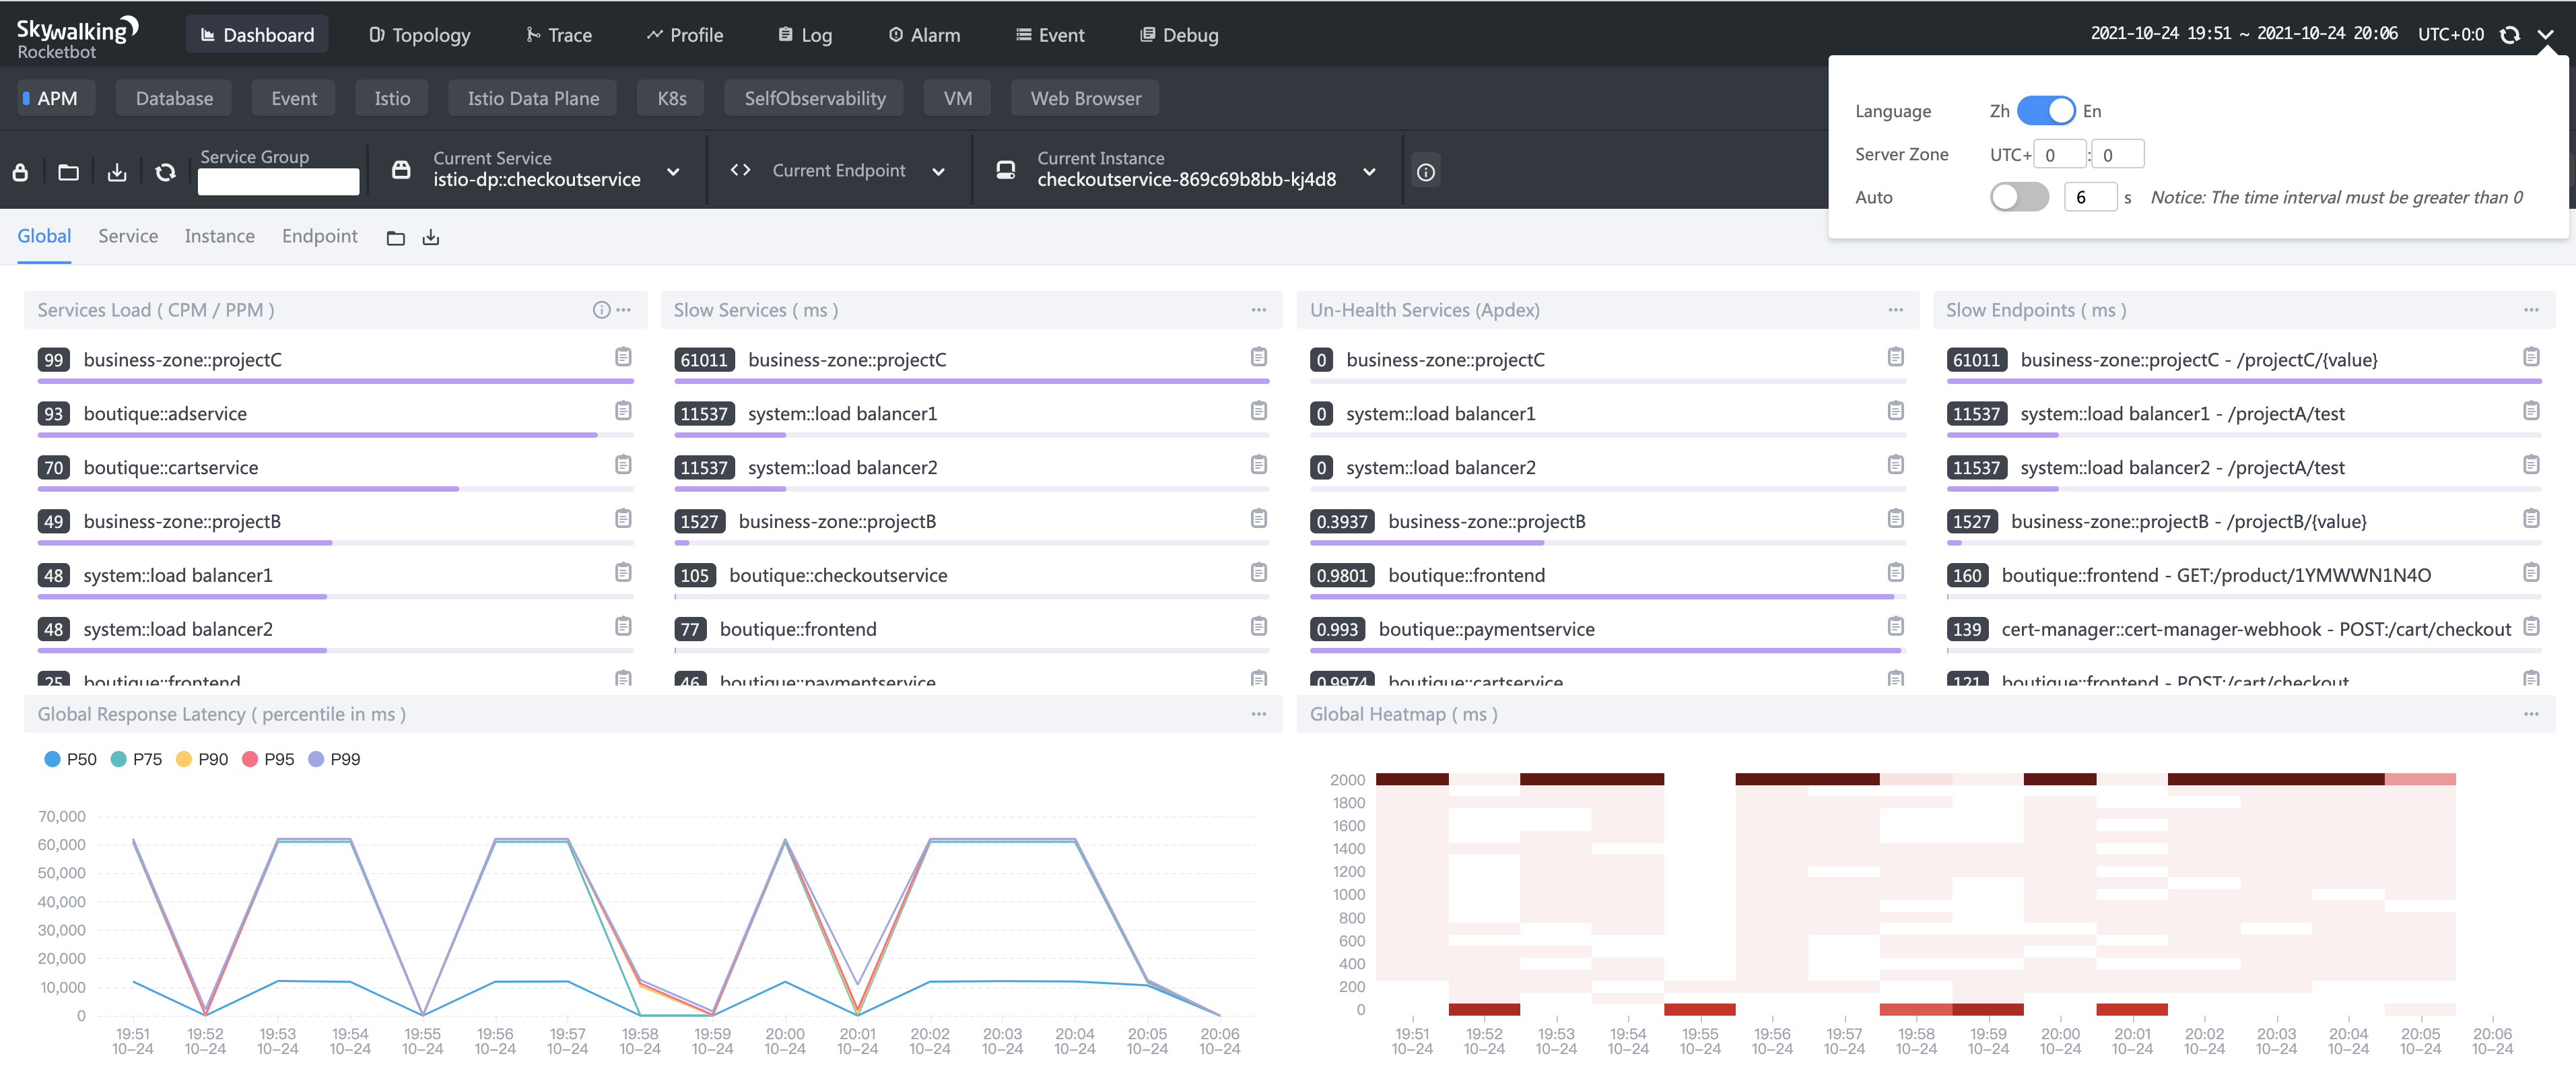Open the Topology menu item

(x=419, y=35)
